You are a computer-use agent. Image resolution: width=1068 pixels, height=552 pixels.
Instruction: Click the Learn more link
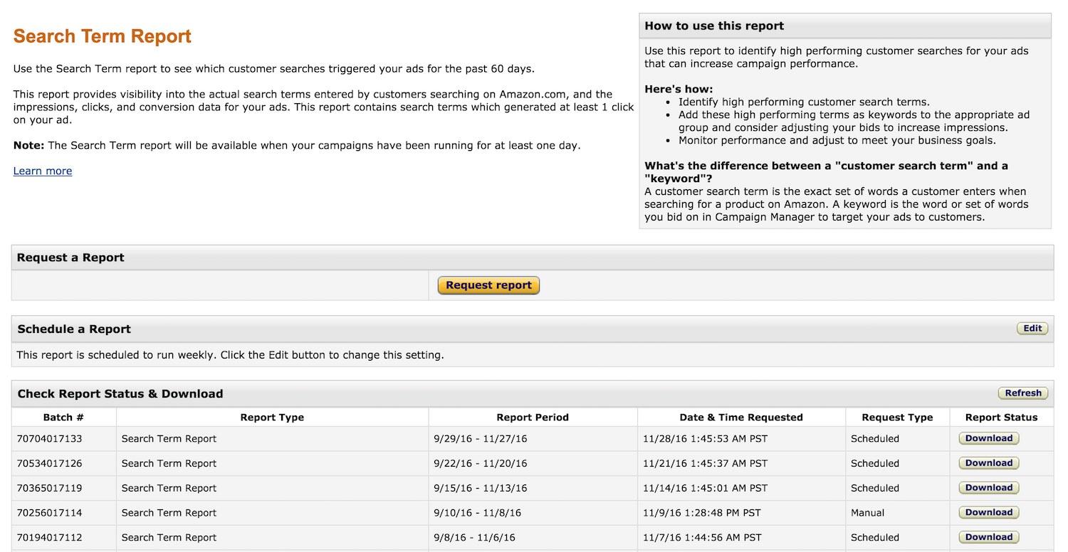pyautogui.click(x=43, y=171)
